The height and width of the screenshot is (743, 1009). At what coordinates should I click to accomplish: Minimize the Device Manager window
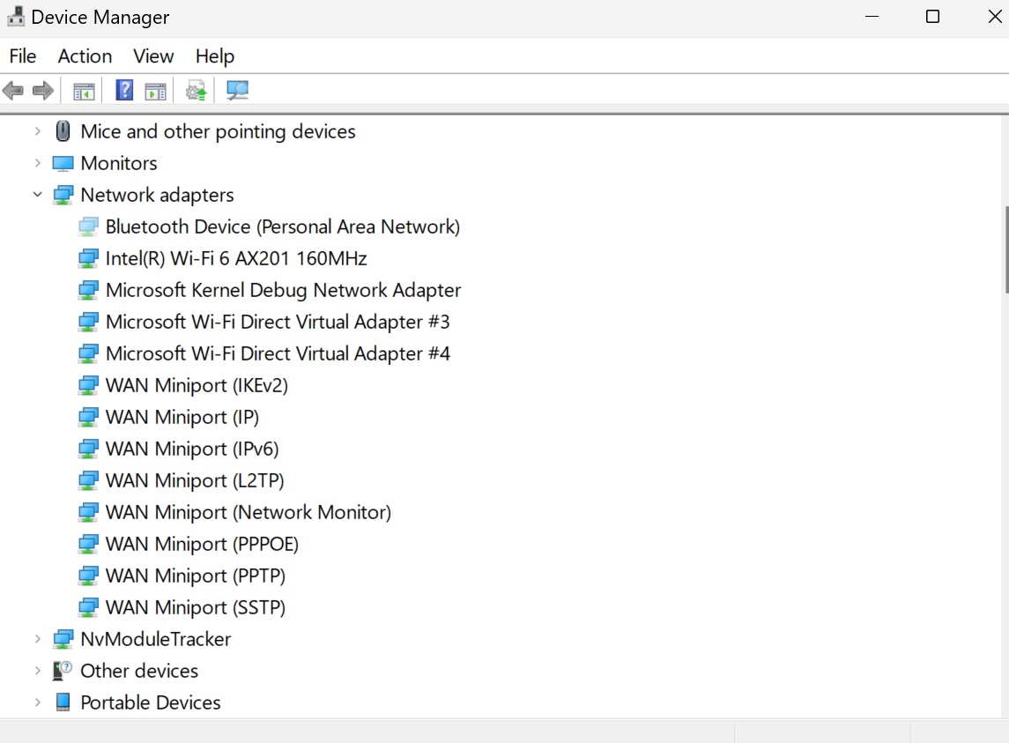872,17
